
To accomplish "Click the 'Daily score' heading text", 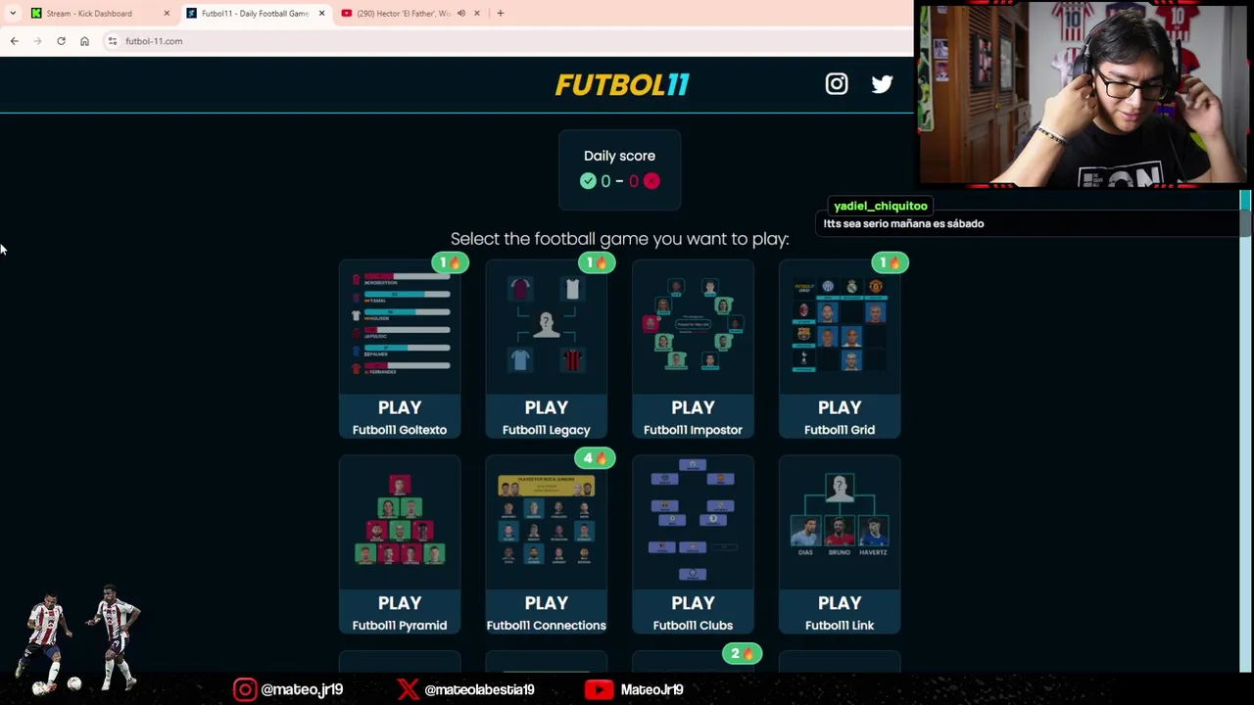I will pyautogui.click(x=619, y=156).
